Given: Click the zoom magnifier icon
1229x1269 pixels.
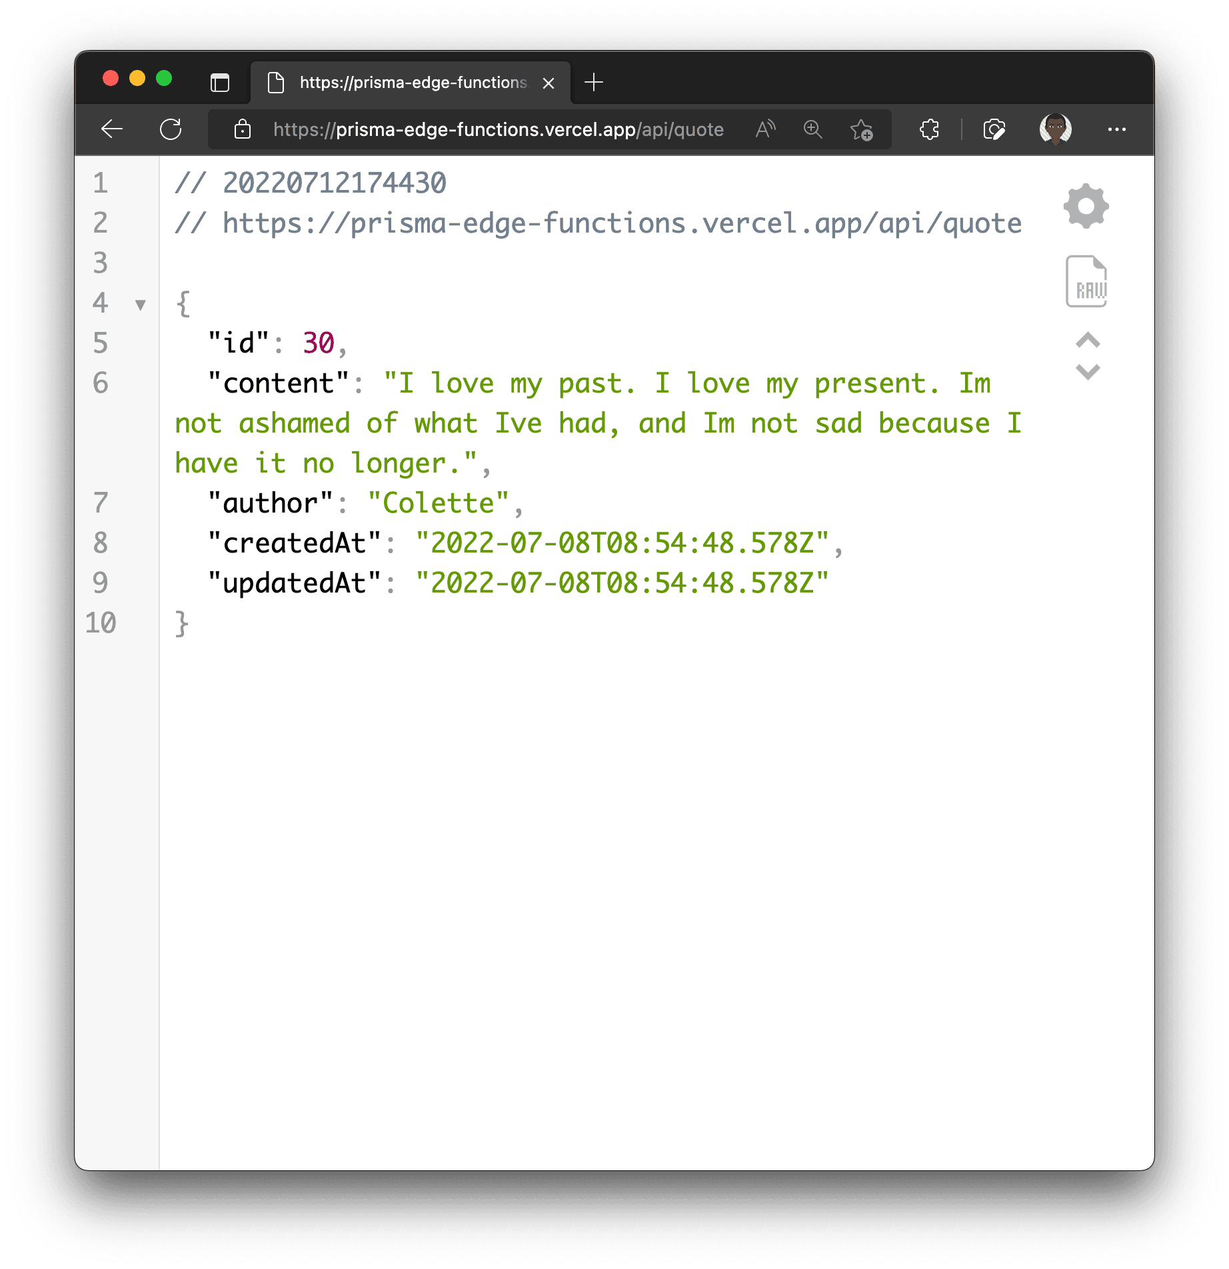Looking at the screenshot, I should coord(812,129).
